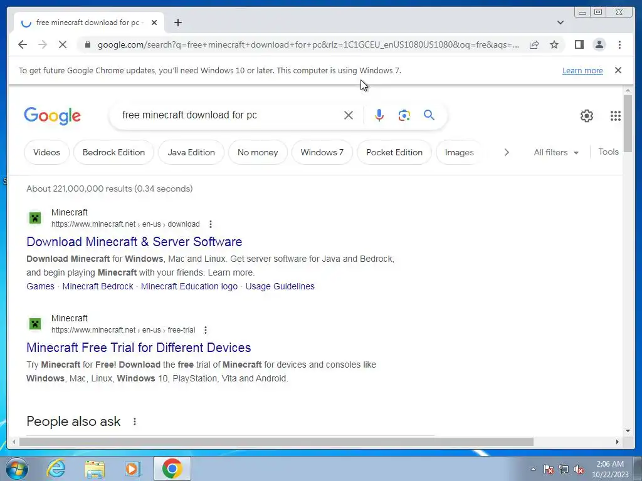Start voice search with the microphone
642x481 pixels.
(x=379, y=115)
